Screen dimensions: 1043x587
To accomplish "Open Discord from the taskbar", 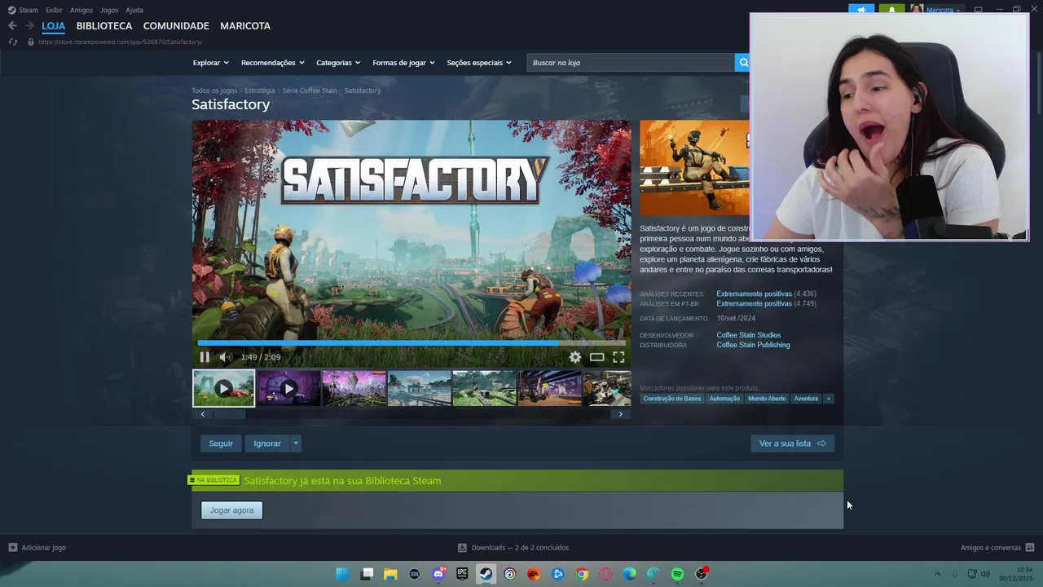I will (x=438, y=574).
